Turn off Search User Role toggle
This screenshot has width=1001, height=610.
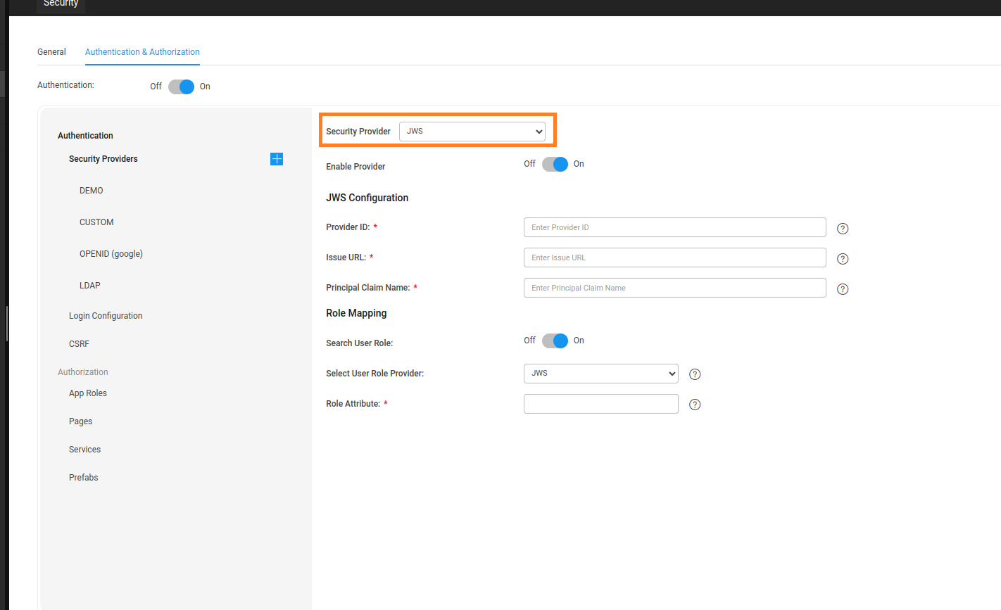555,341
